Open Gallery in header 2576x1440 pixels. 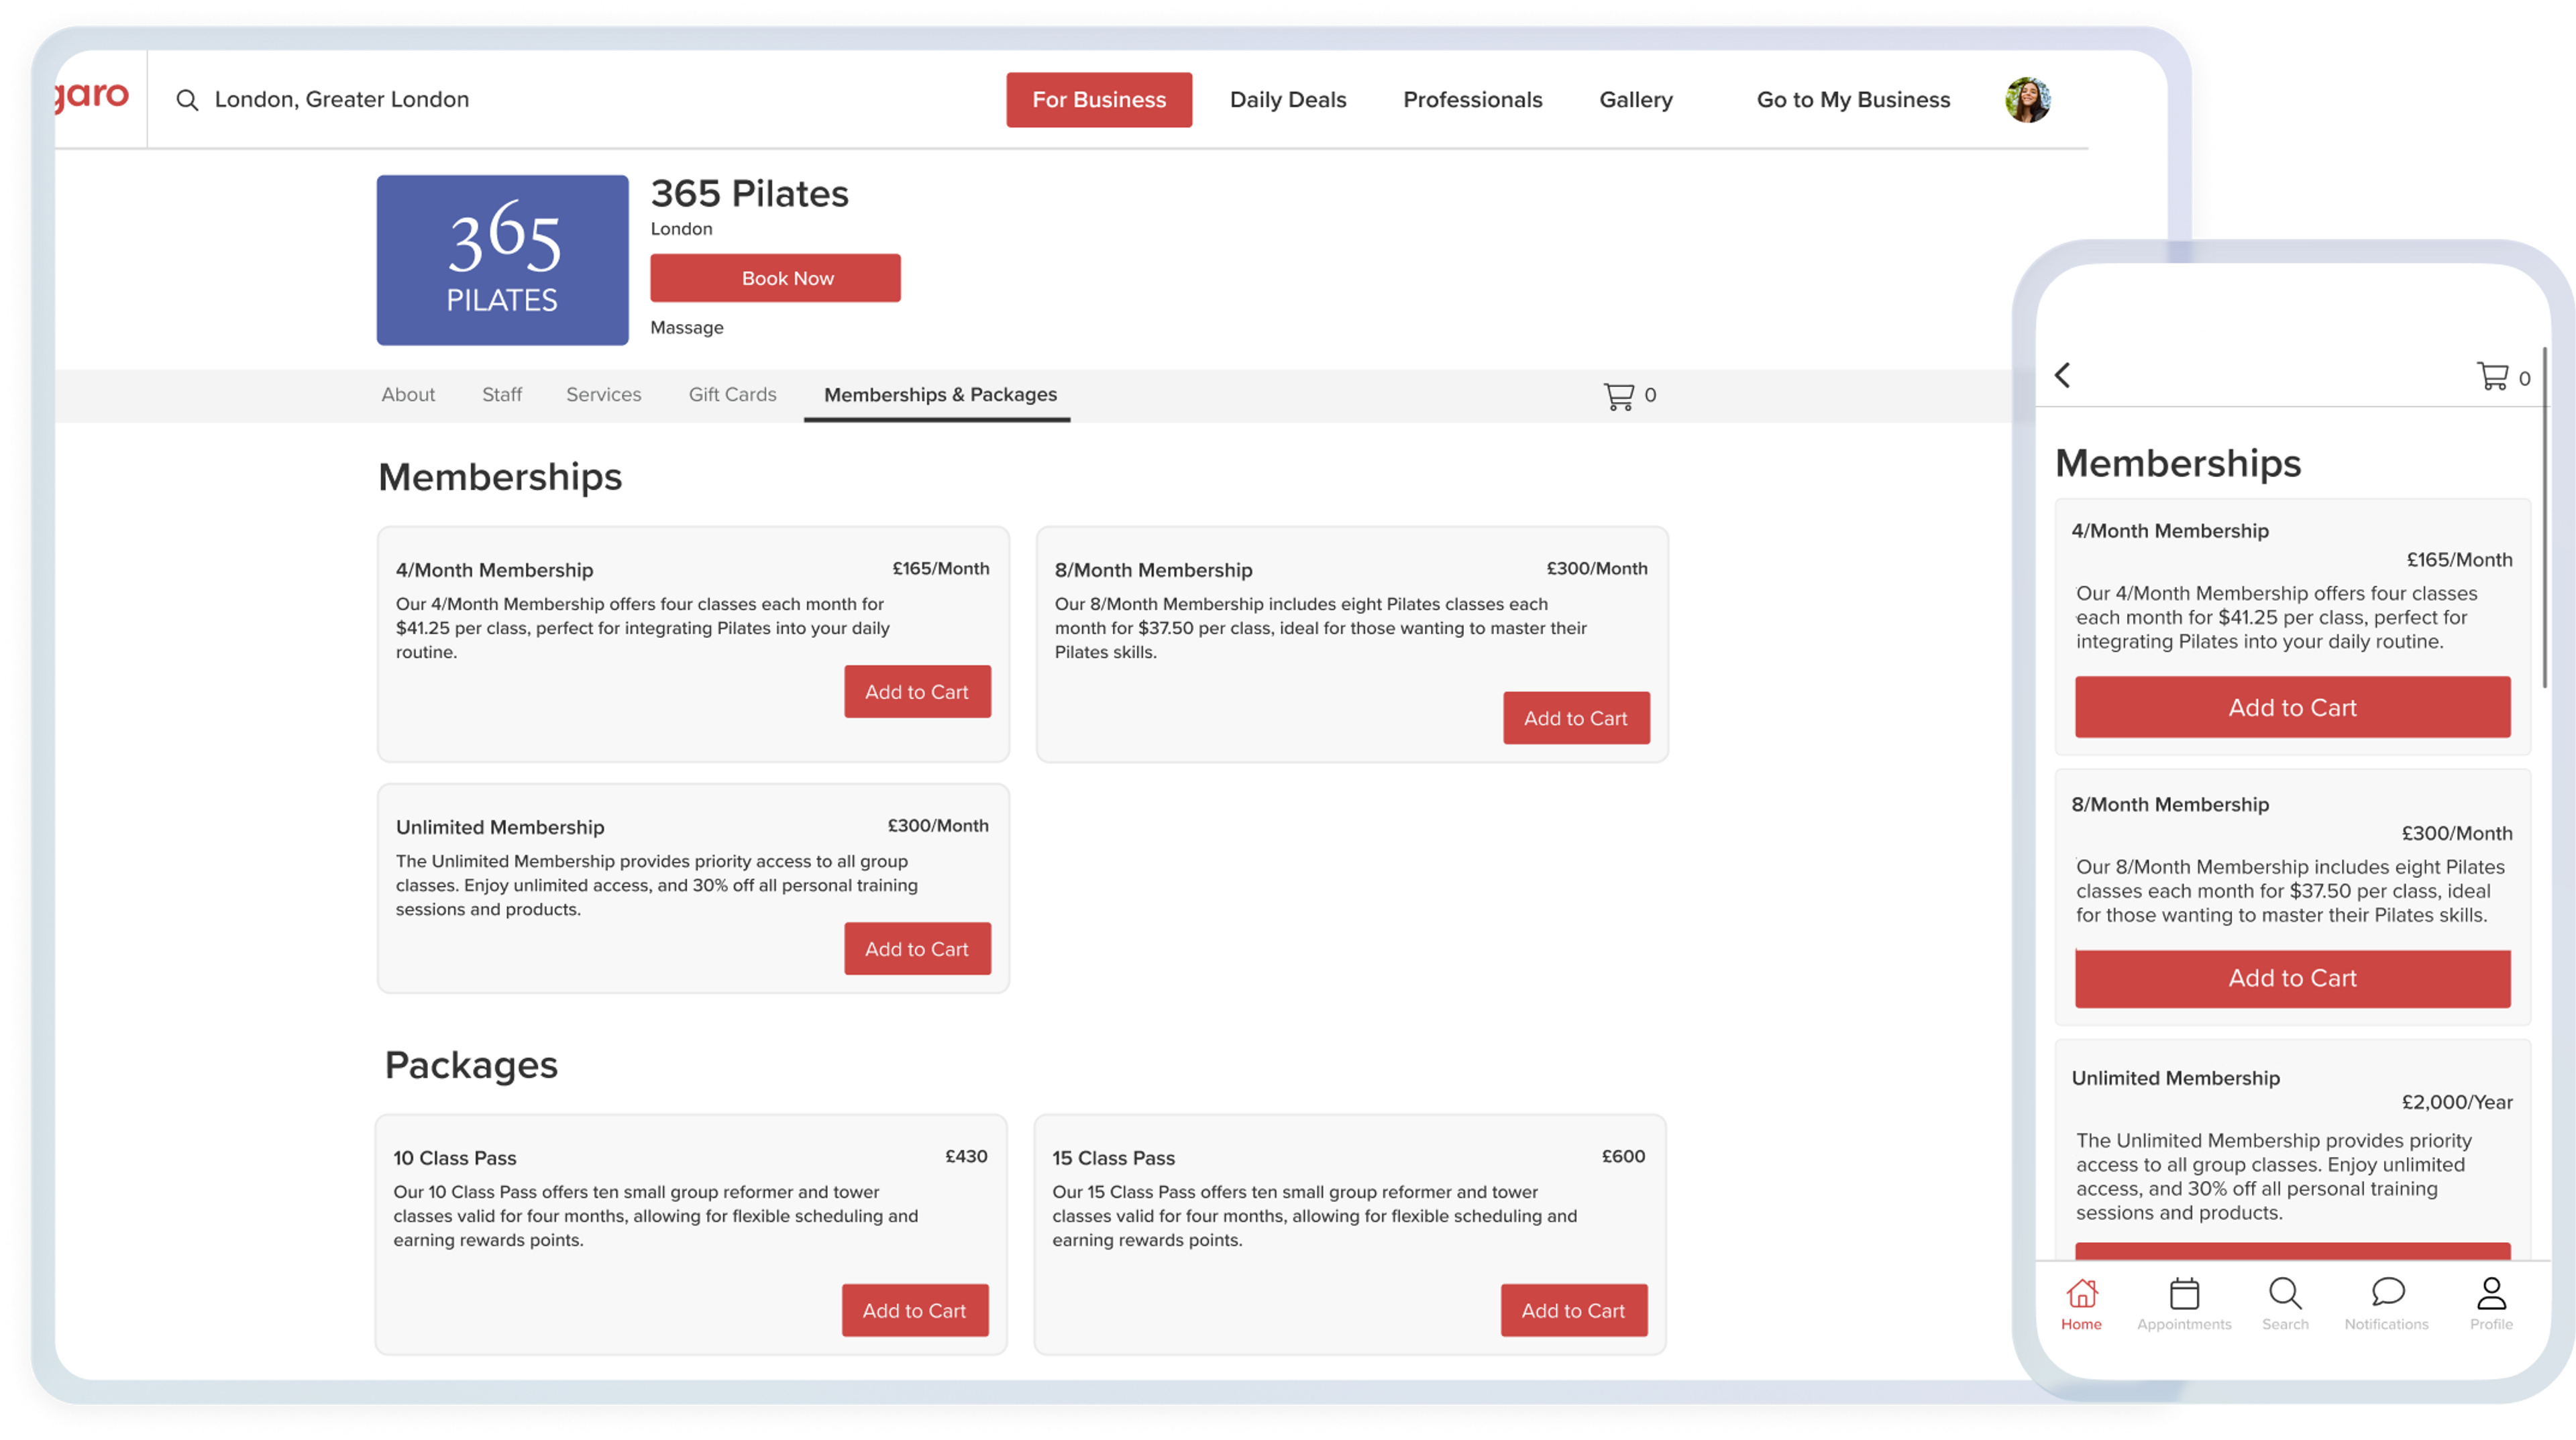click(x=1635, y=100)
